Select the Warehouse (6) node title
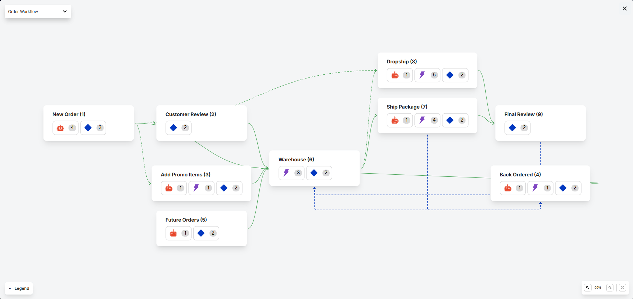Viewport: 633px width, 299px height. [296, 160]
